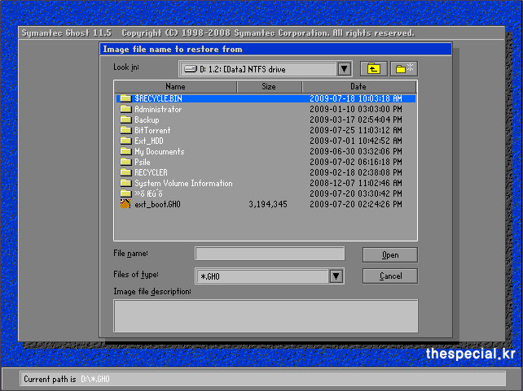Click date 2009-07-02 06:16:18 PM
Screen dimensions: 523x391
[x=356, y=162]
